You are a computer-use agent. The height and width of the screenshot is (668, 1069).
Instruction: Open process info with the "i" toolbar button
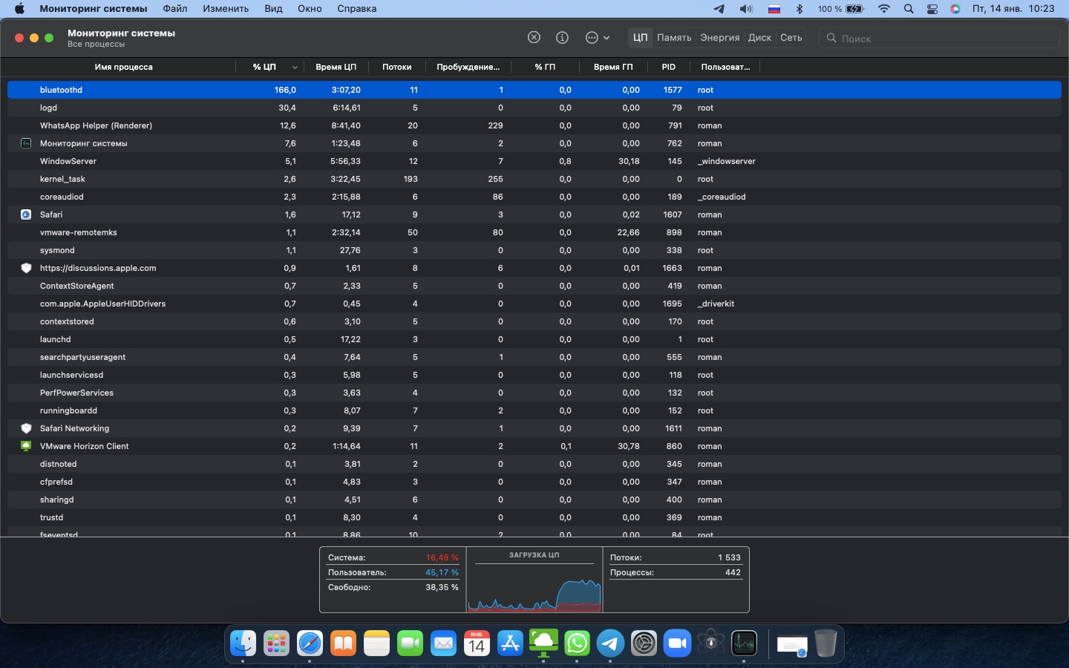click(563, 38)
